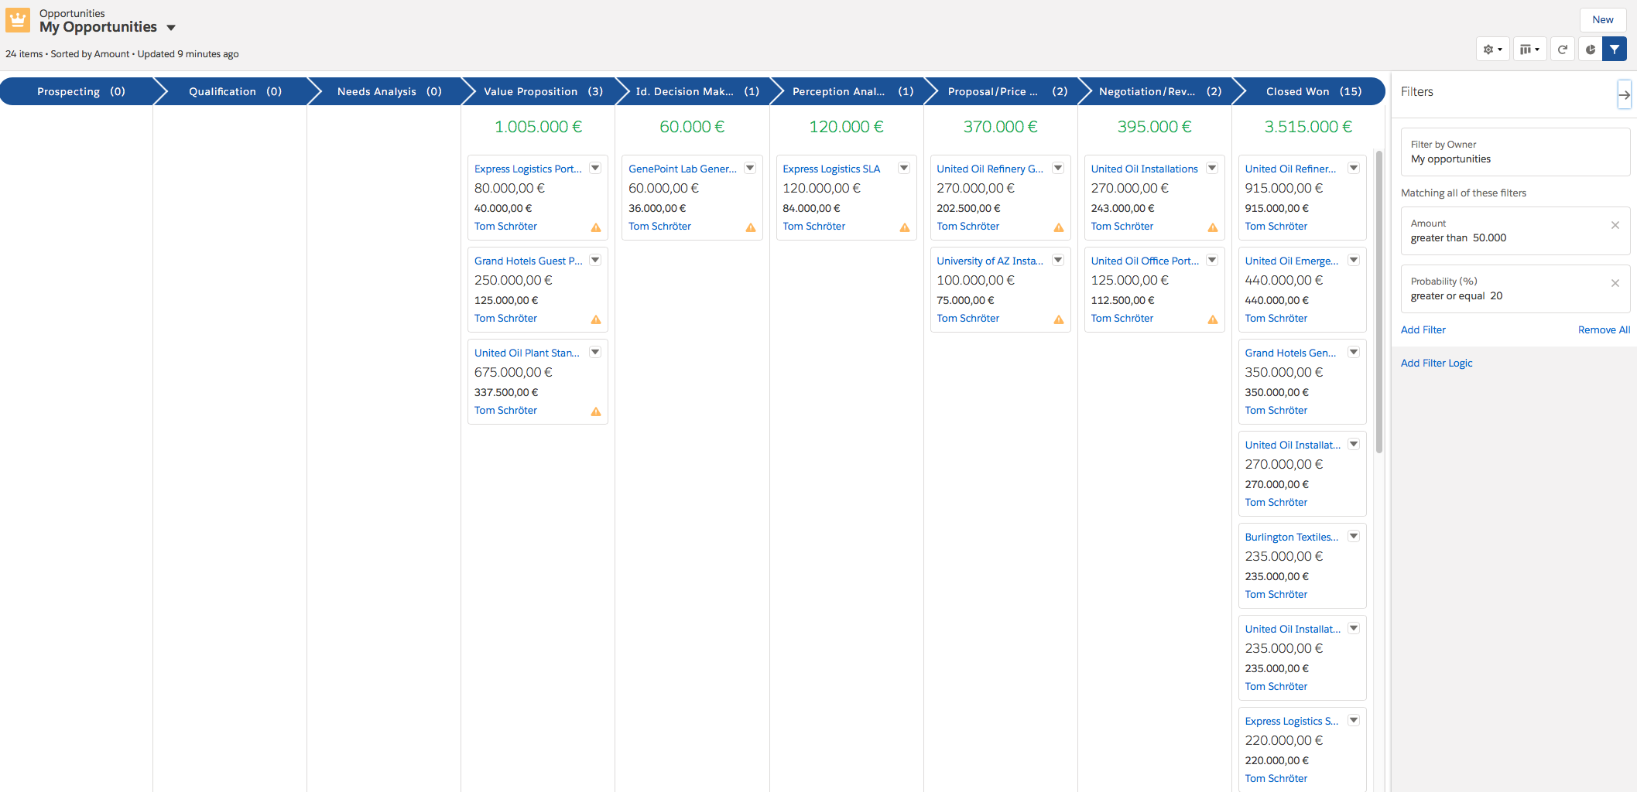The width and height of the screenshot is (1637, 792).
Task: Click the New opportunity button
Action: (x=1603, y=20)
